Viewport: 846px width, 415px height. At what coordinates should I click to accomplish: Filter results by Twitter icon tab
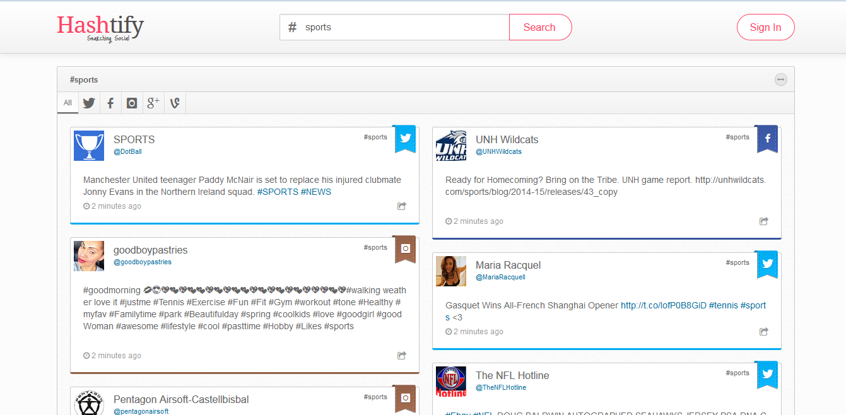89,103
